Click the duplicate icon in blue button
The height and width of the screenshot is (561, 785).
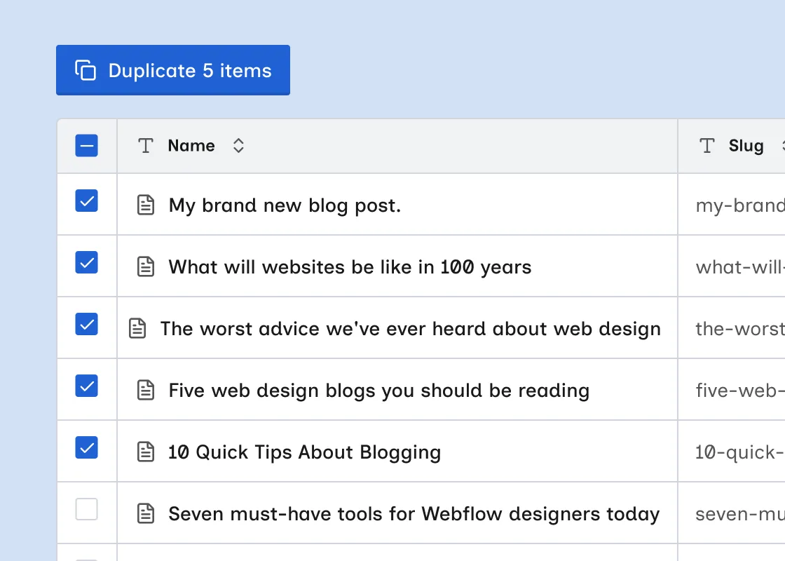(x=86, y=70)
